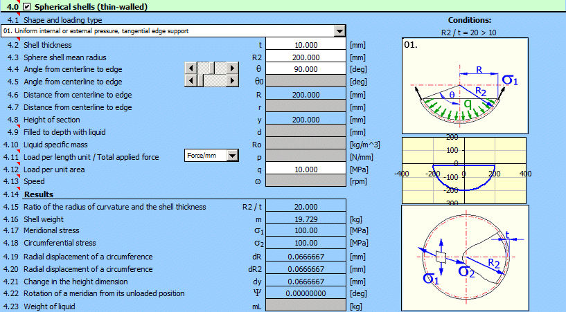Screen dimensions: 566x312
Task: Select the θ angle value 90.000 field
Action: (x=306, y=69)
